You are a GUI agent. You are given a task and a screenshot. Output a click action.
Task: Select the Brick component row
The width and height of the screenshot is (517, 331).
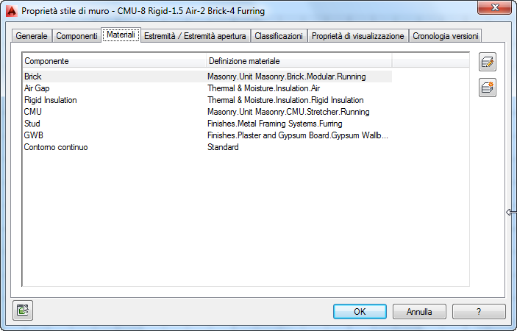pyautogui.click(x=33, y=76)
